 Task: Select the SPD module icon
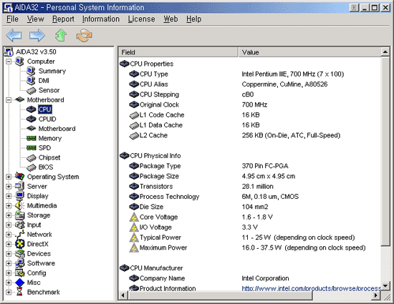(x=31, y=148)
